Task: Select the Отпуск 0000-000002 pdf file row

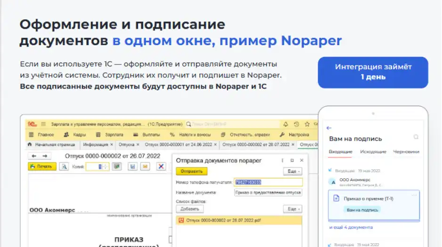Action: click(x=239, y=221)
